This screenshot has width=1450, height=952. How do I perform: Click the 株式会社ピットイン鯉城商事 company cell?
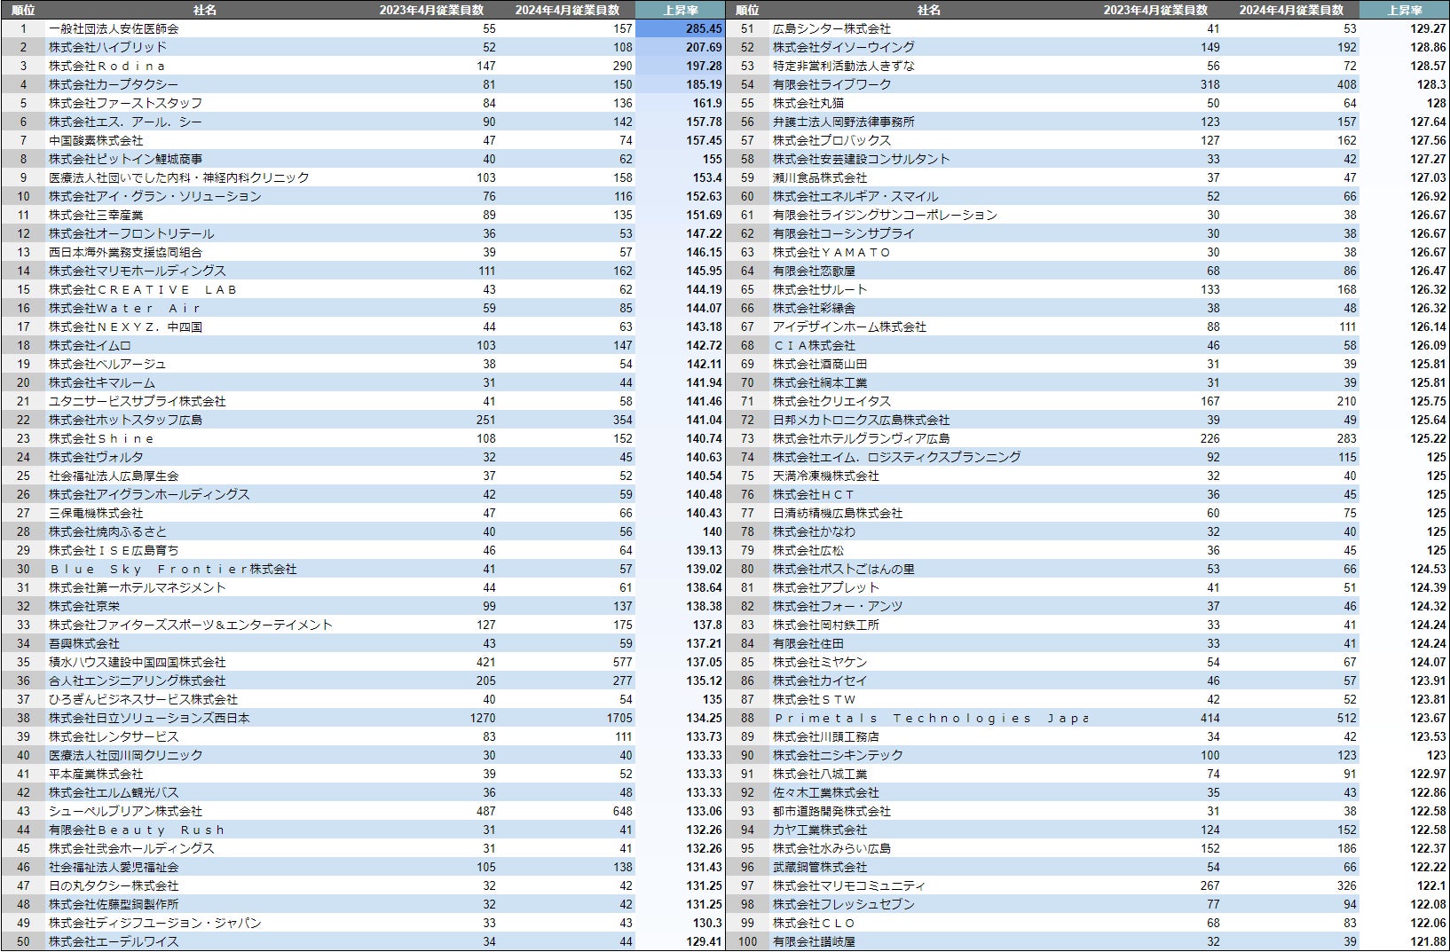pos(125,159)
